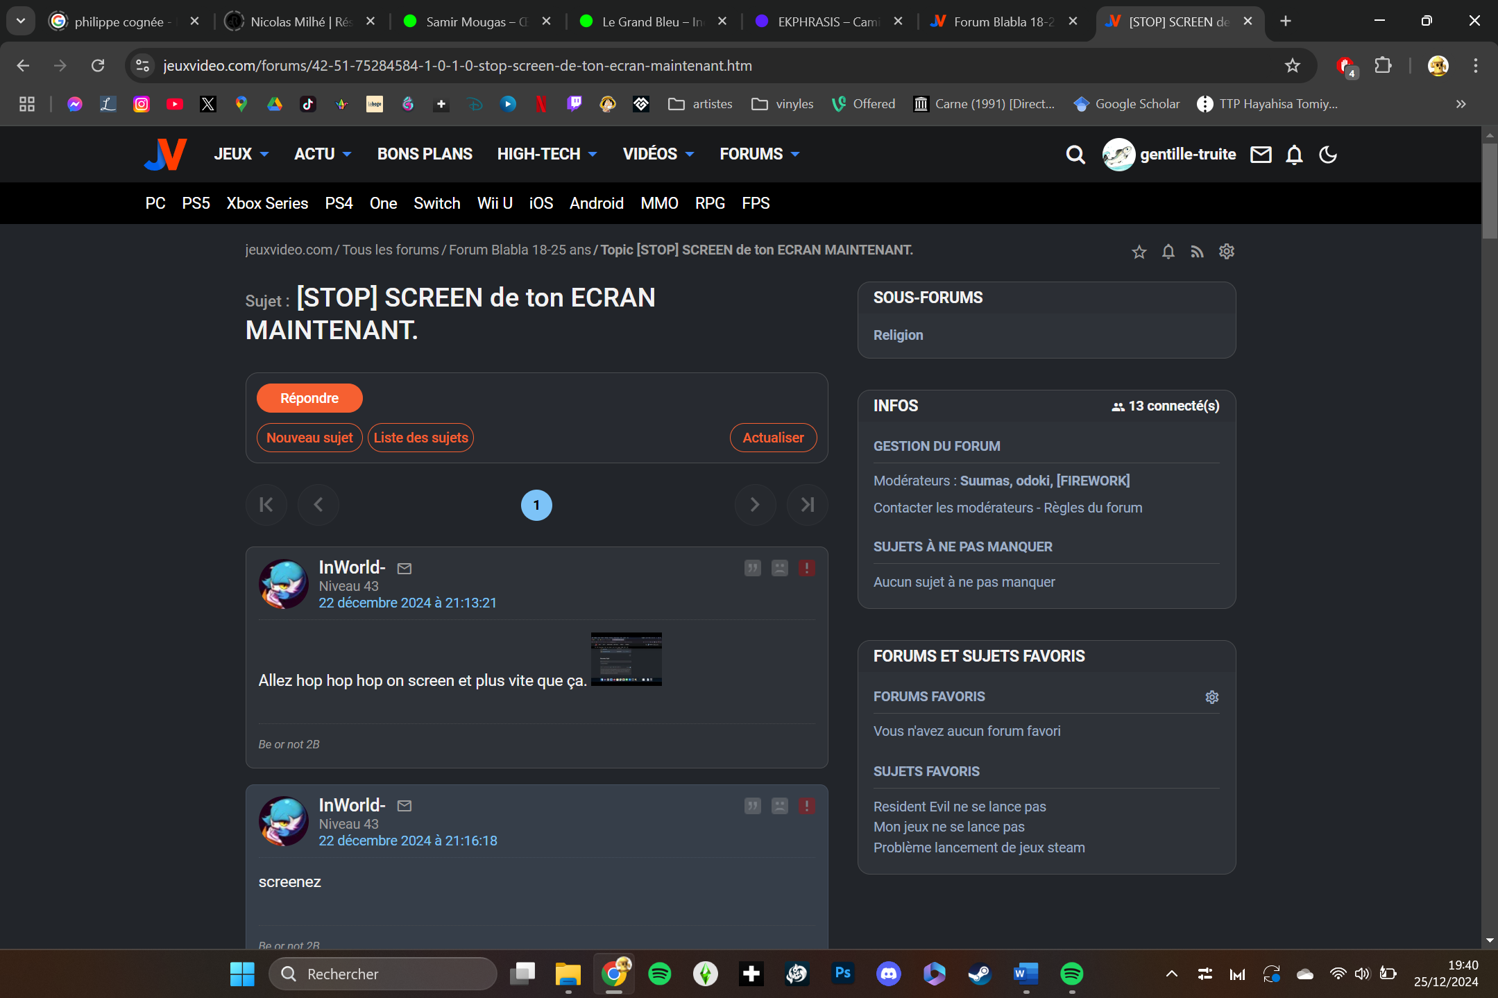1498x998 pixels.
Task: Expand the FORUMS dropdown menu
Action: click(x=759, y=154)
